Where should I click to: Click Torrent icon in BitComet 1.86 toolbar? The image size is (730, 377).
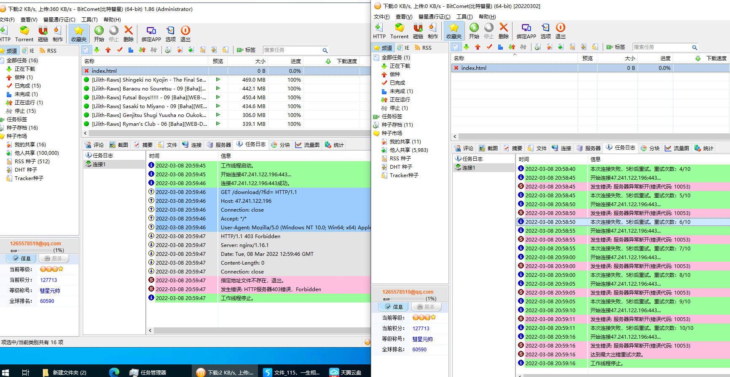pyautogui.click(x=24, y=34)
